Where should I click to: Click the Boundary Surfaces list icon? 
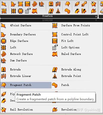tap(3, 35)
